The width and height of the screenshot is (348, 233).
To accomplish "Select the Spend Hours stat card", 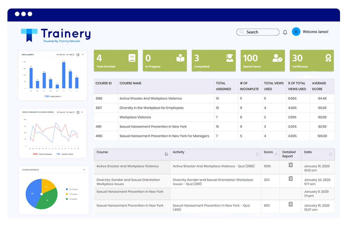I will point(263,61).
